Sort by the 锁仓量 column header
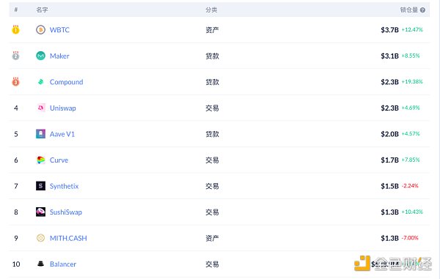Viewport: 440px width, 279px height. tap(409, 10)
